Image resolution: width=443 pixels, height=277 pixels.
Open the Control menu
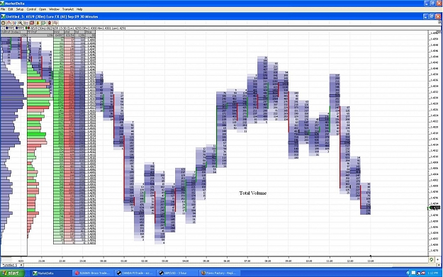31,9
